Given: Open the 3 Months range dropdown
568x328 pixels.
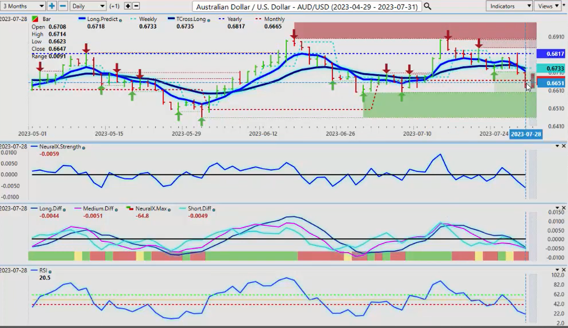Looking at the screenshot, I should click(x=23, y=6).
